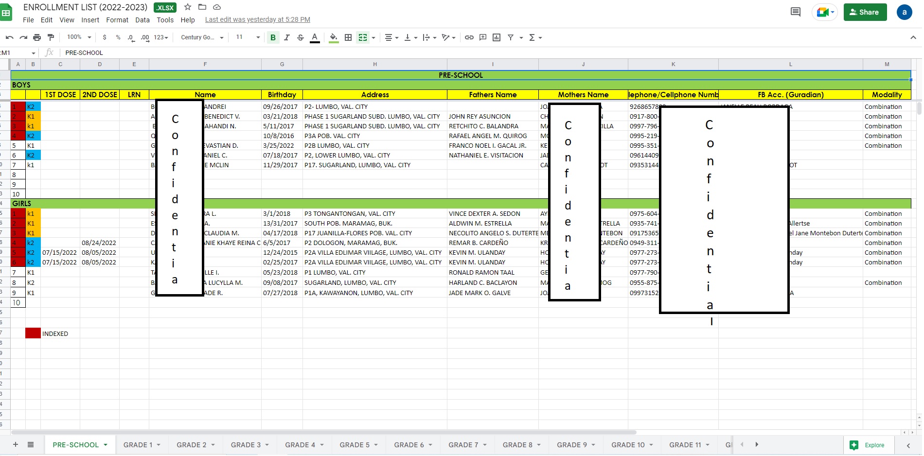Star the ENROLLMENT LIST document

coord(188,7)
